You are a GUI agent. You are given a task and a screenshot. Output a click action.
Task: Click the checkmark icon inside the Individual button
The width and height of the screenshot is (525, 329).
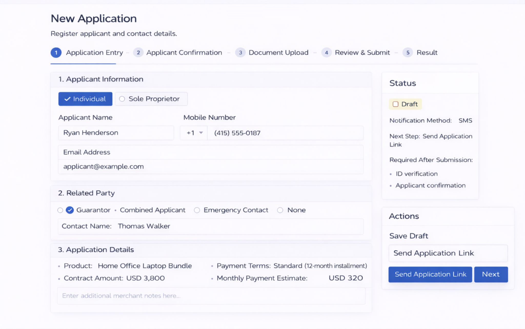67,99
